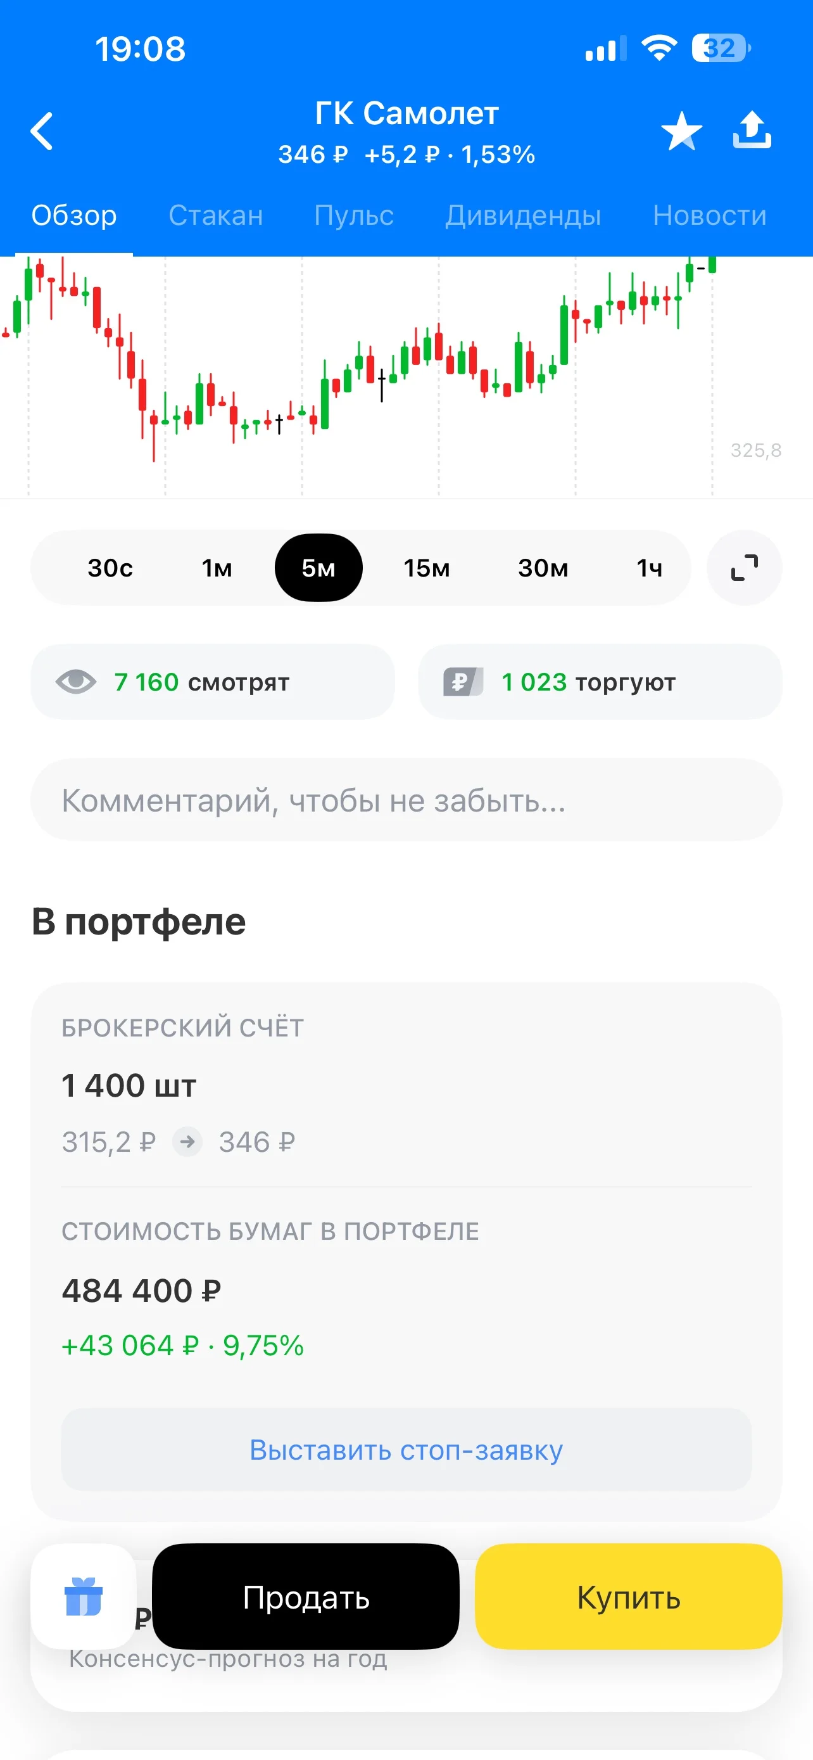Tap the candlestick price chart
813x1760 pixels.
pos(406,377)
